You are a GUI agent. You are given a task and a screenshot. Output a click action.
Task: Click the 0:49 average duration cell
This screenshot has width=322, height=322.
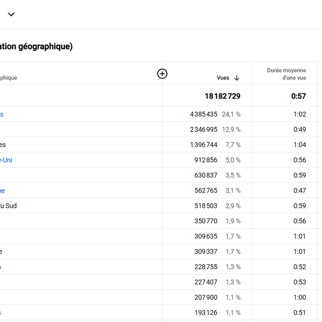point(300,130)
